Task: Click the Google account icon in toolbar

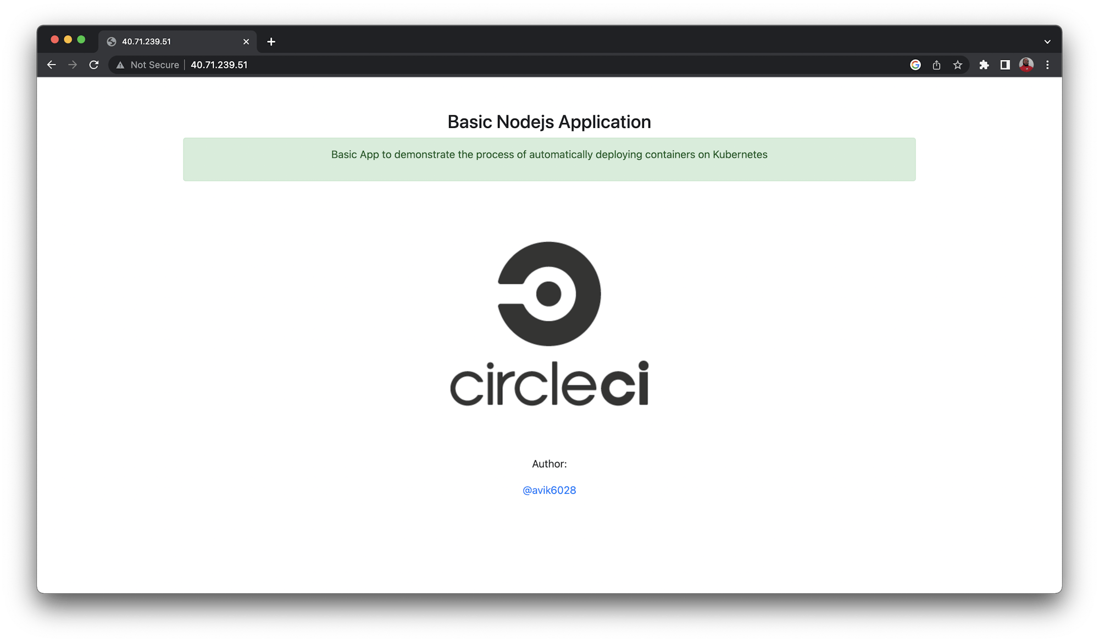Action: pos(915,65)
